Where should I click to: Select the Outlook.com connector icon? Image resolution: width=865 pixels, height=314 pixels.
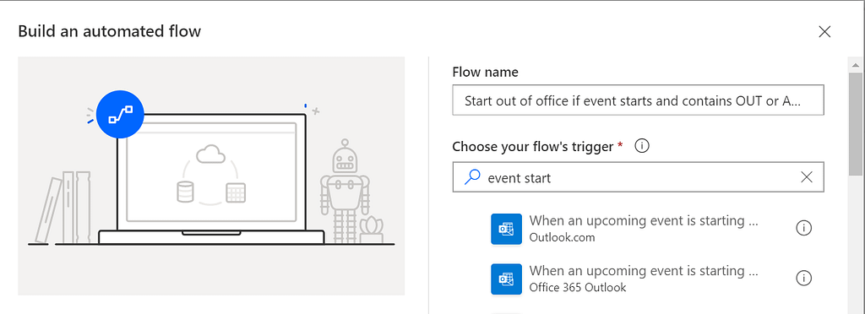507,229
